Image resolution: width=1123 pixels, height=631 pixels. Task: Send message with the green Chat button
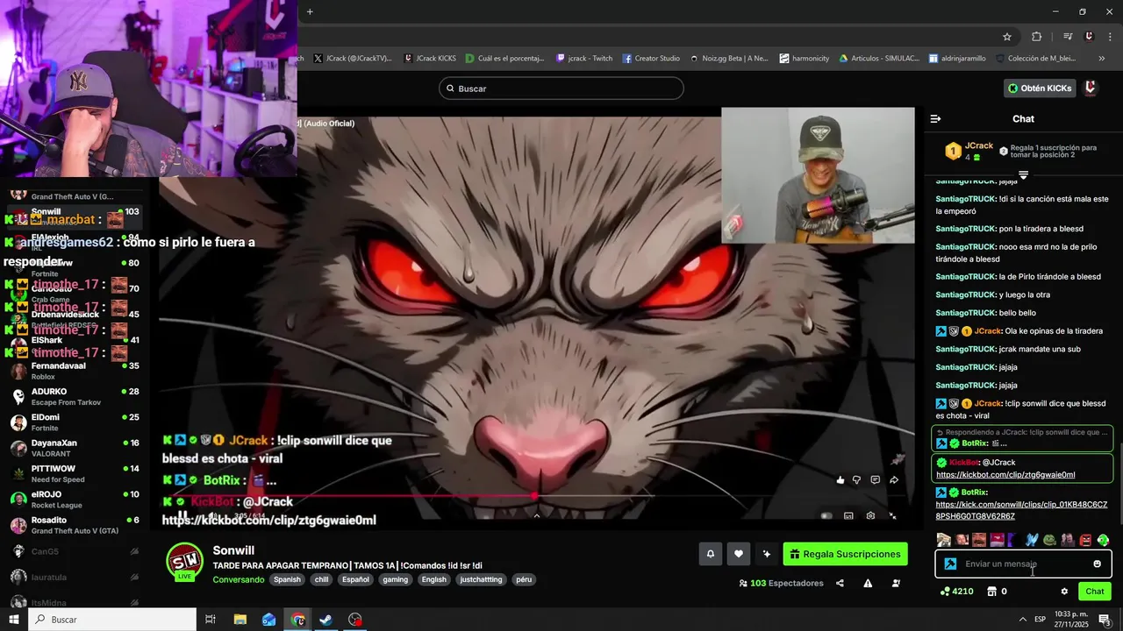coord(1095,592)
